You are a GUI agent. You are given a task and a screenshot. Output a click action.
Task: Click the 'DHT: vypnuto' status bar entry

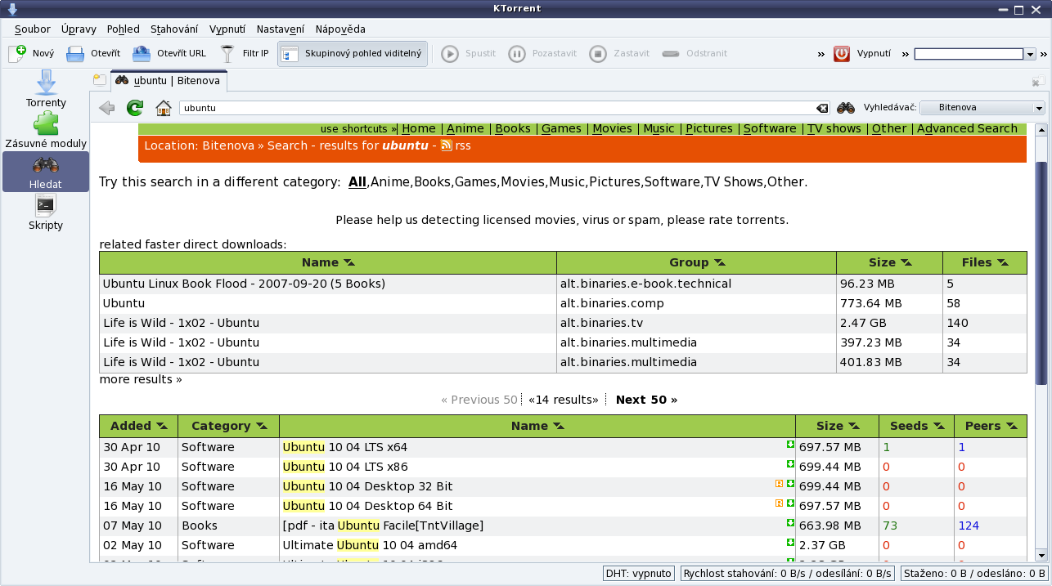639,574
